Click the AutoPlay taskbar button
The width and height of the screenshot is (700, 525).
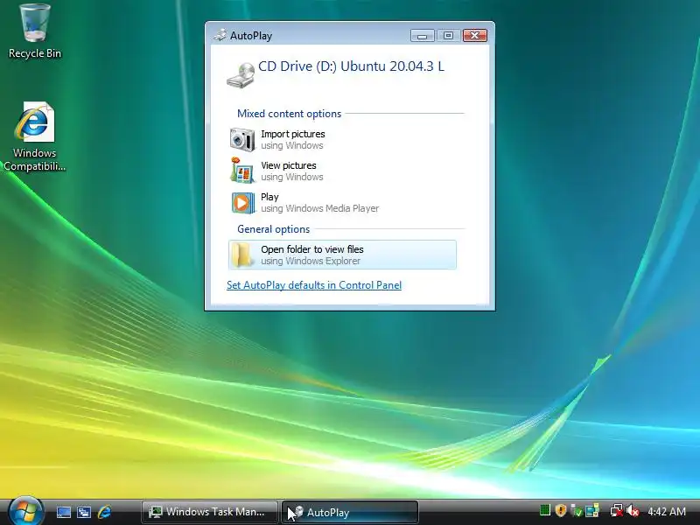[x=350, y=512]
